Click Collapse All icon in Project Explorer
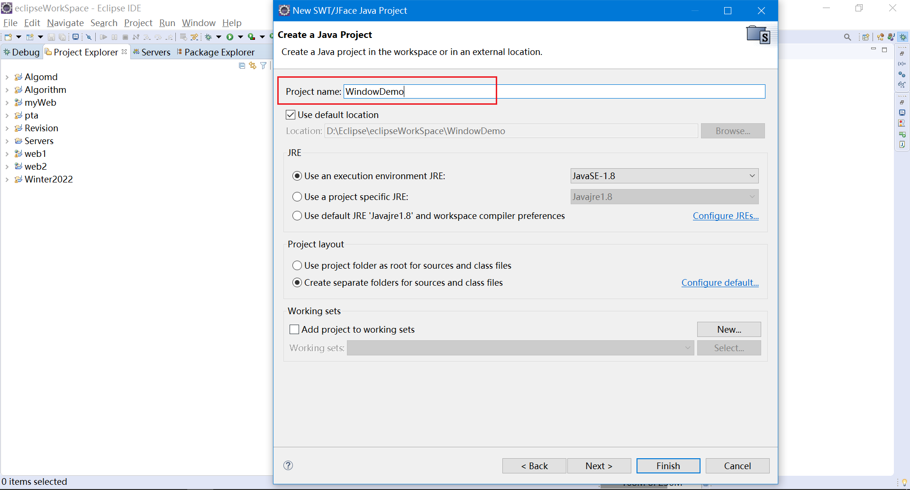 (242, 66)
